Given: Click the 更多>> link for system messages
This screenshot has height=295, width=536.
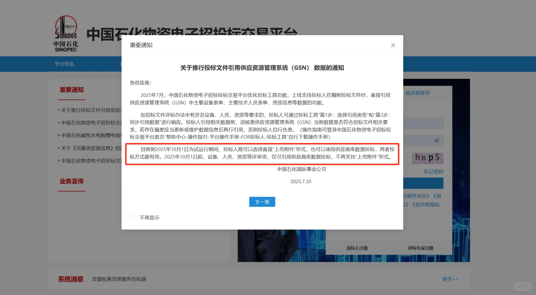Looking at the screenshot, I should pos(450,279).
